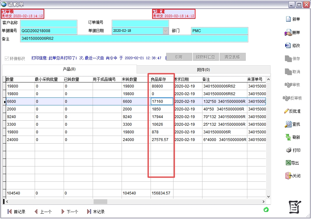Click the 良品库存 column header

(161, 79)
